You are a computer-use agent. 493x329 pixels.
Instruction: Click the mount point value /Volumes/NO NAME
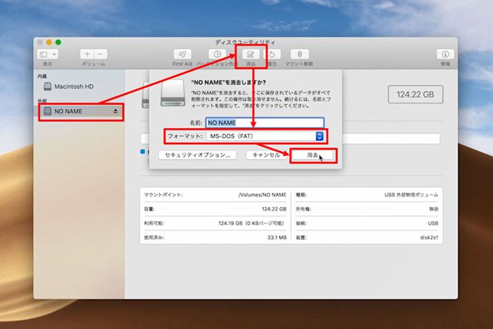262,195
